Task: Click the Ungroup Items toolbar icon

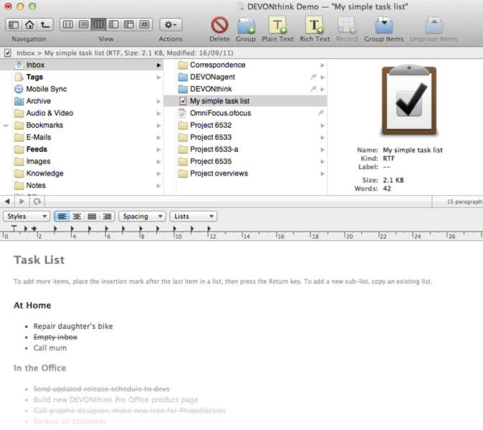Action: 434,25
